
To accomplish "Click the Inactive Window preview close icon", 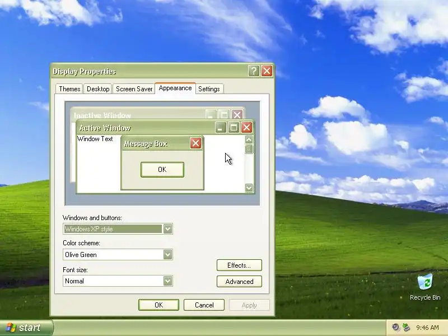I will (x=237, y=115).
